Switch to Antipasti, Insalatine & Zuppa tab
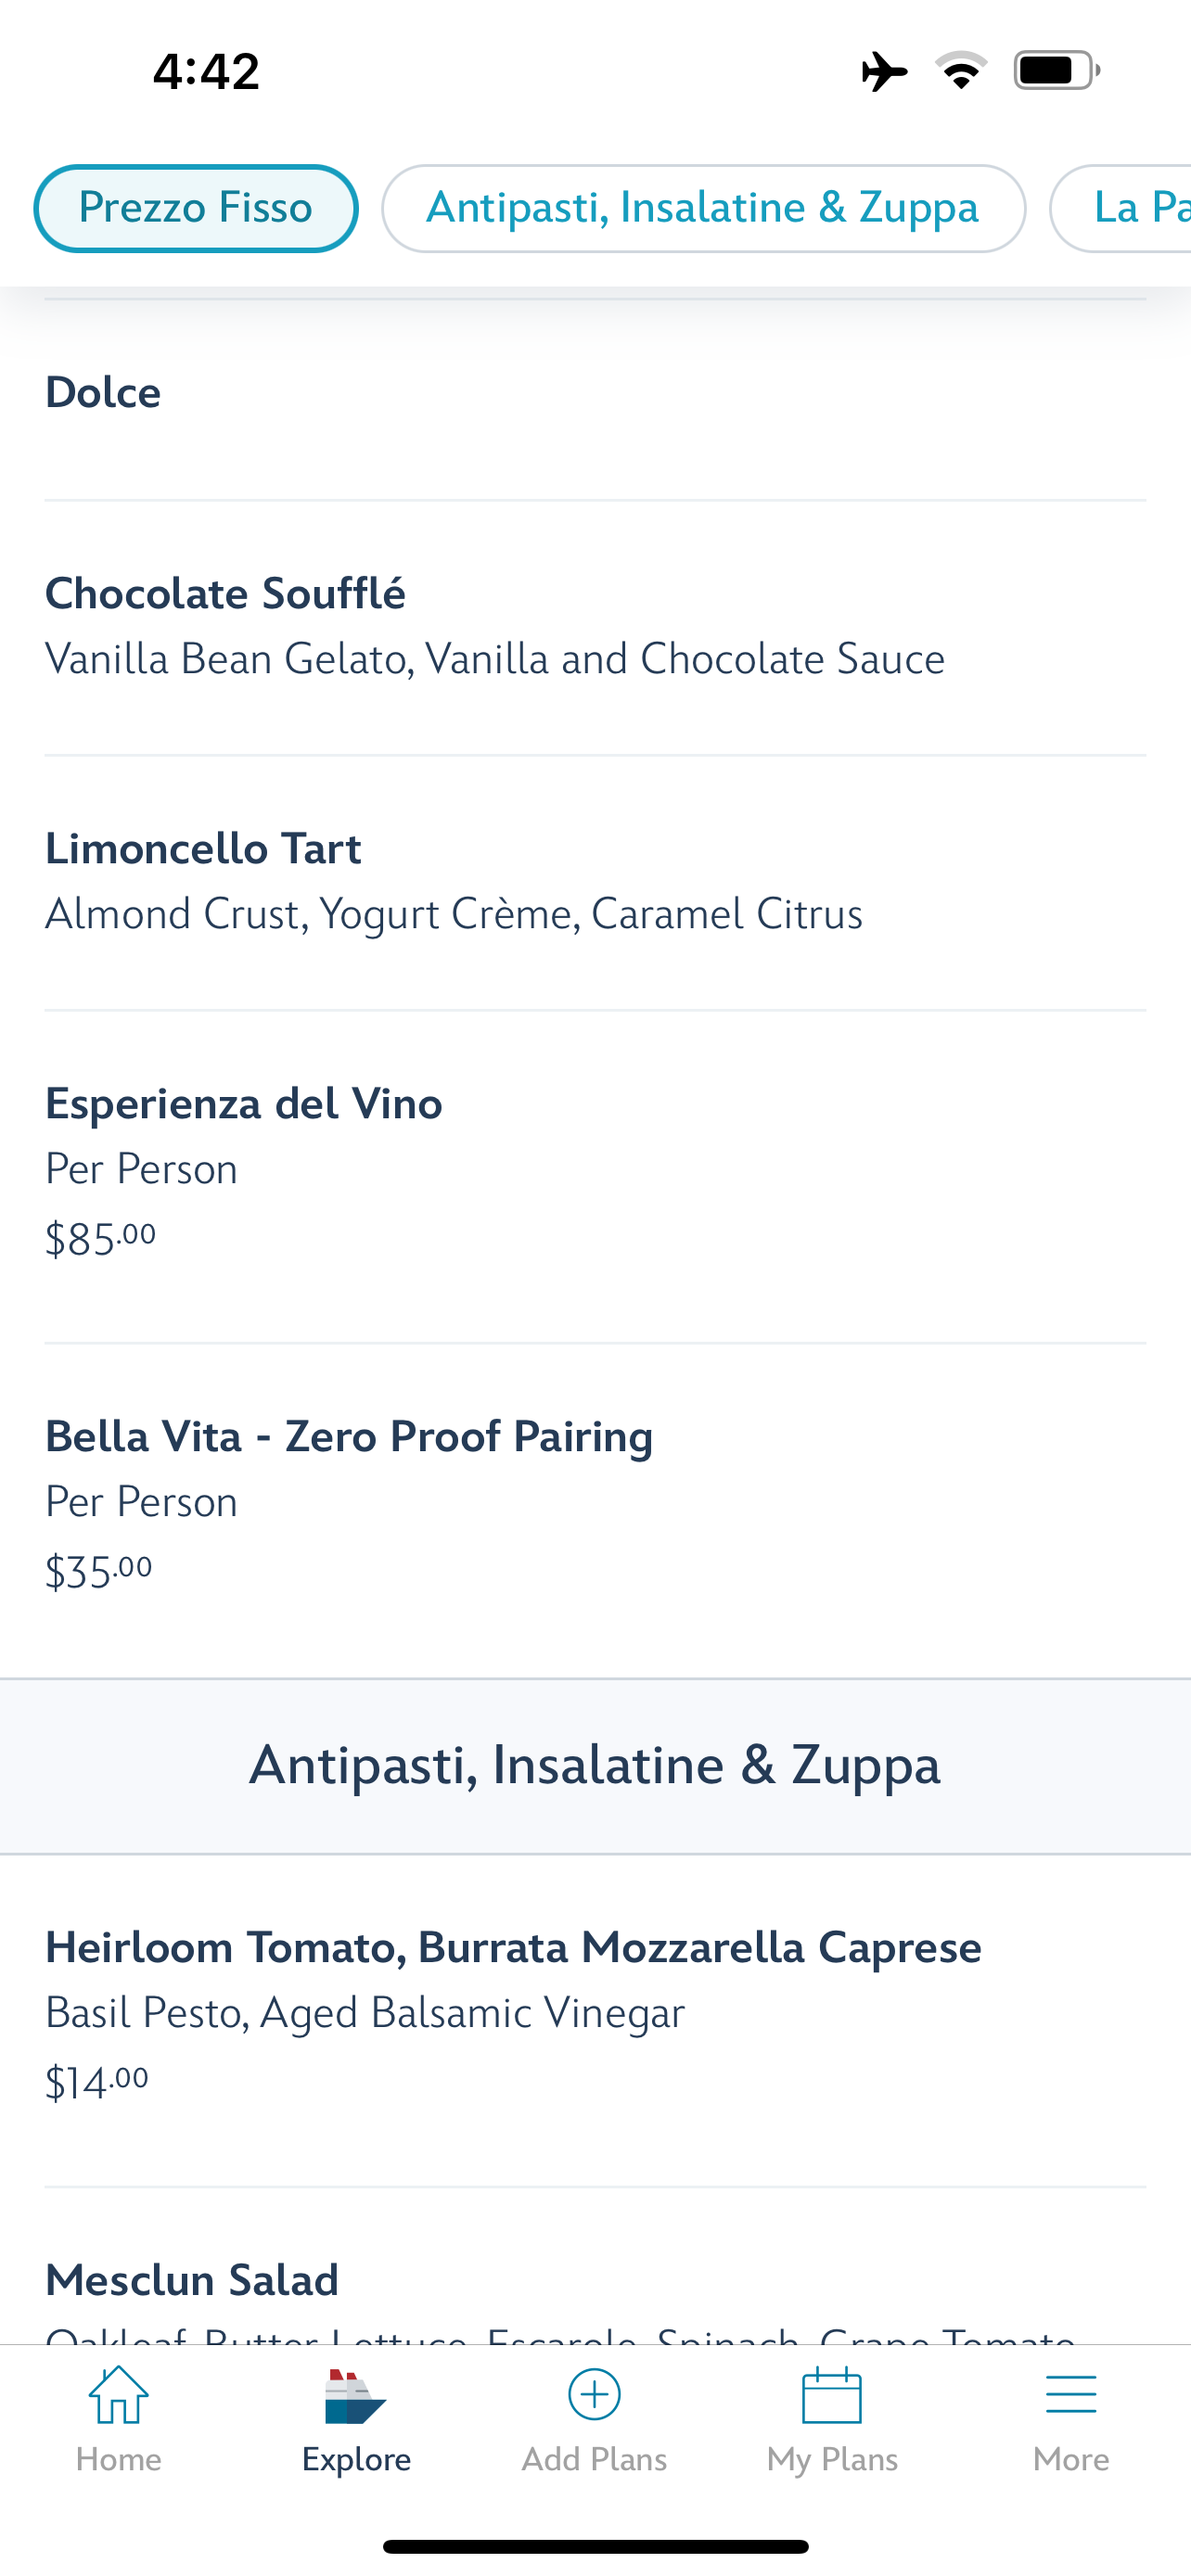The image size is (1191, 2576). coord(703,208)
